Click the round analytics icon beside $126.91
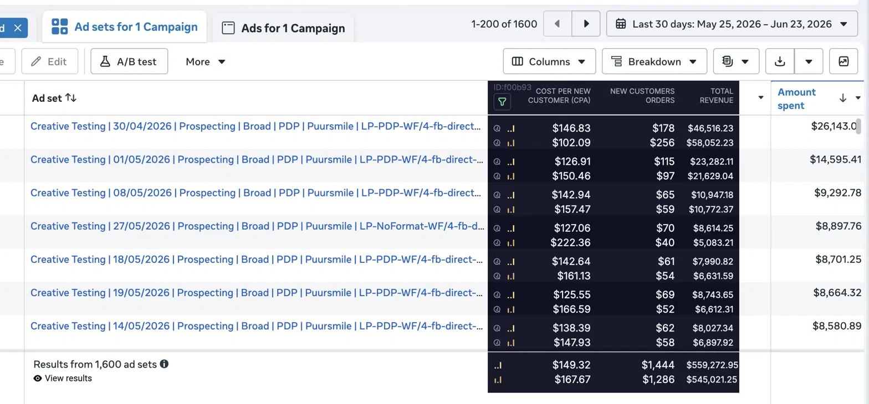Viewport: 869px width, 404px height. point(497,162)
